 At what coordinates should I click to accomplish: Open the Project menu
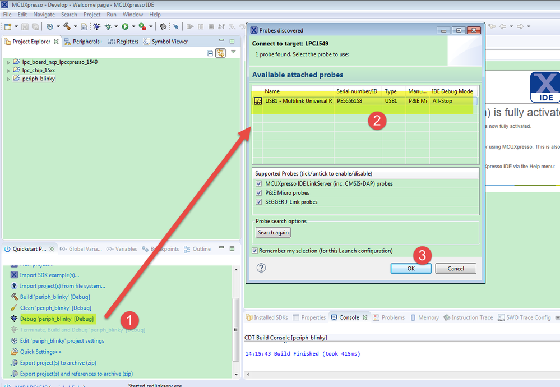pyautogui.click(x=92, y=15)
